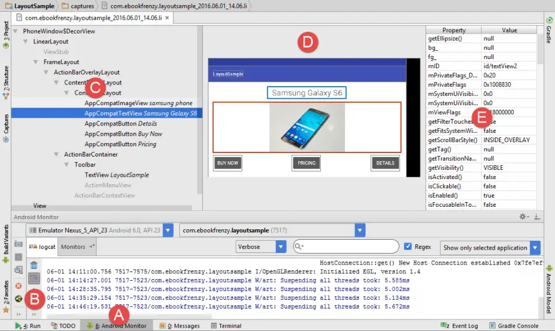Switch to the Monitors tab
Viewport: 555px width, 331px height.
(x=75, y=247)
